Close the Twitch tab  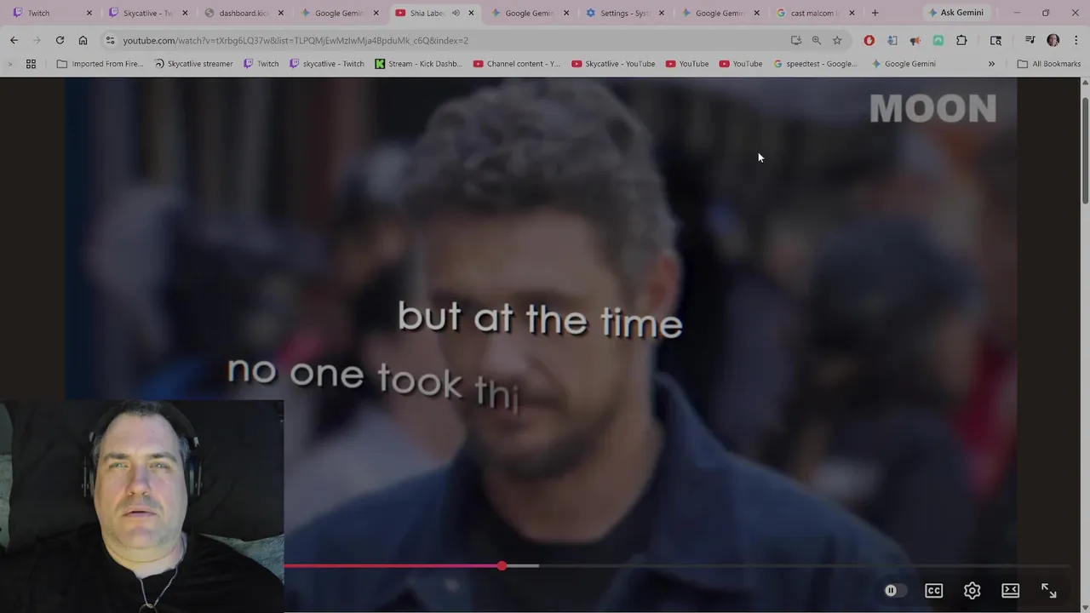89,13
